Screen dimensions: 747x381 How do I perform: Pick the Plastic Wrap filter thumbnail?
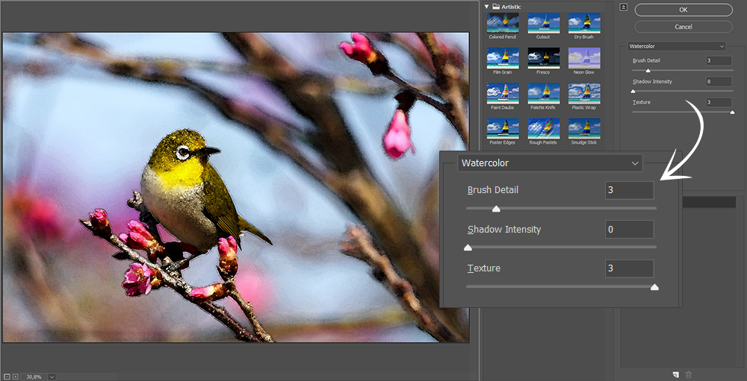[584, 93]
